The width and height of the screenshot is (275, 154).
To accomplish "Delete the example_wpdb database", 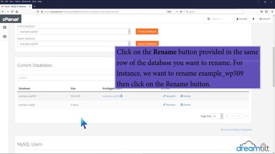I will click(x=186, y=105).
